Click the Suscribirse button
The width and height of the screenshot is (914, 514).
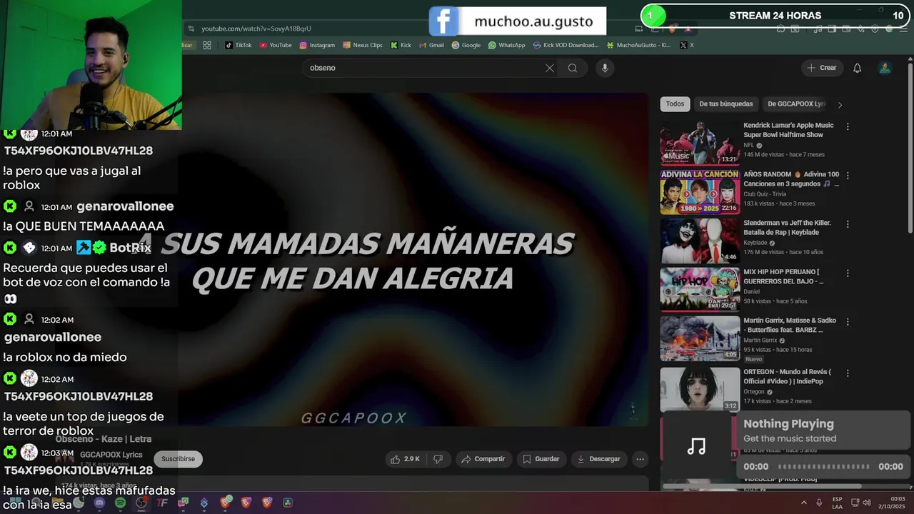tap(178, 459)
